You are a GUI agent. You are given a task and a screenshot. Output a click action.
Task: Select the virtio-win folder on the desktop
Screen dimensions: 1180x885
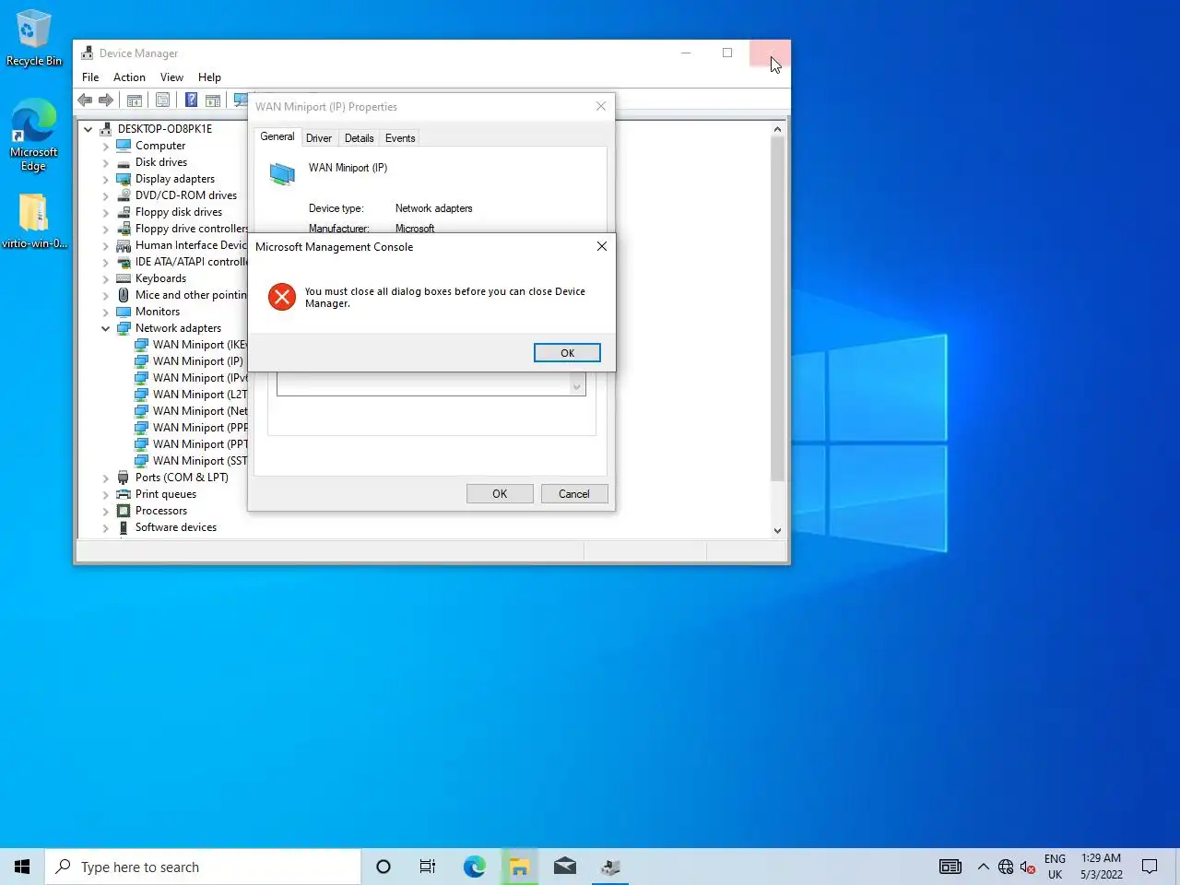(34, 221)
